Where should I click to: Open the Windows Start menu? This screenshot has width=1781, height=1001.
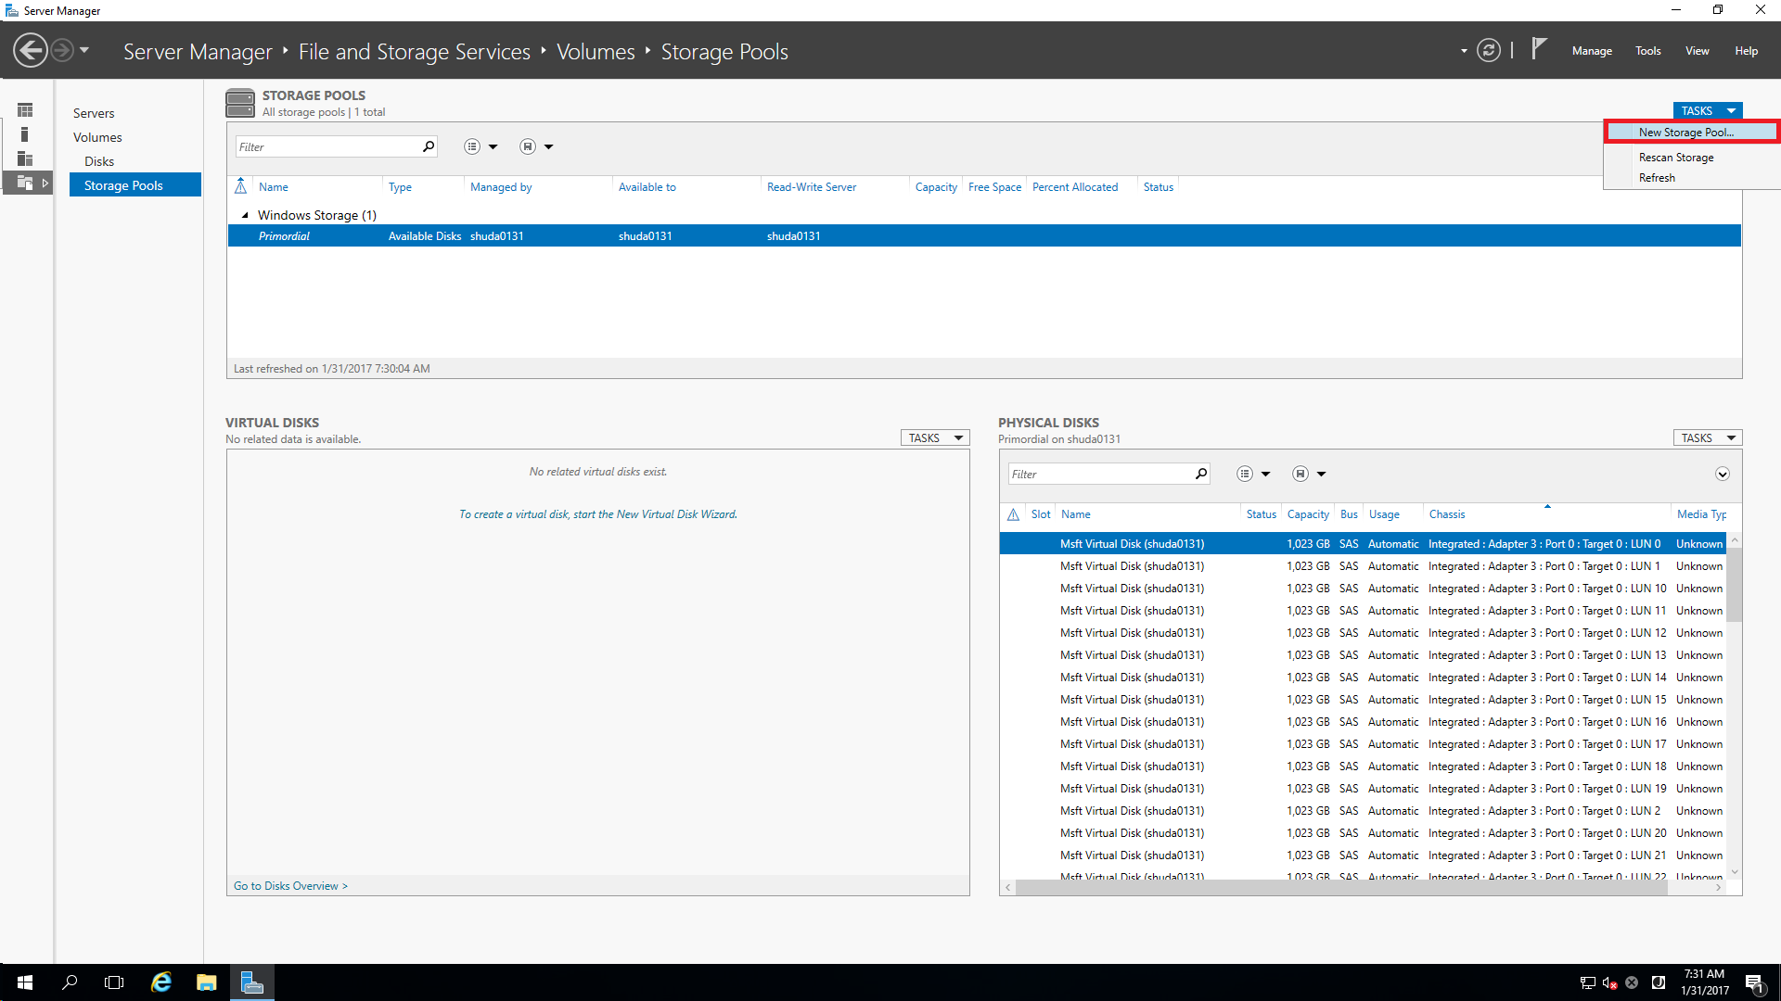click(x=25, y=982)
